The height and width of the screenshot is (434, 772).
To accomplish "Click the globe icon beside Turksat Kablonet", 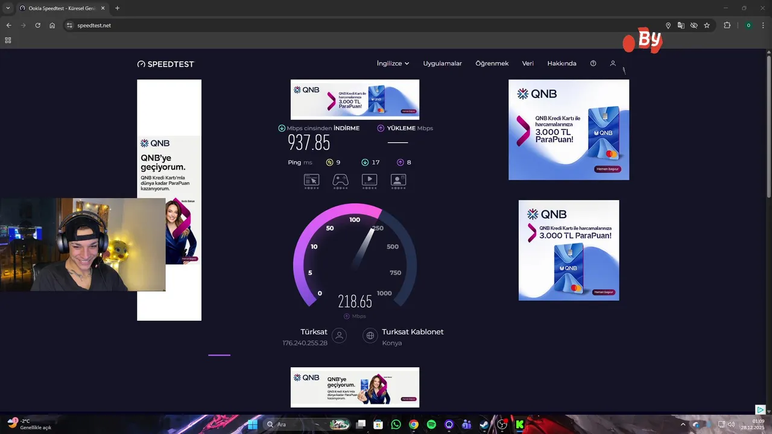I will tap(370, 336).
